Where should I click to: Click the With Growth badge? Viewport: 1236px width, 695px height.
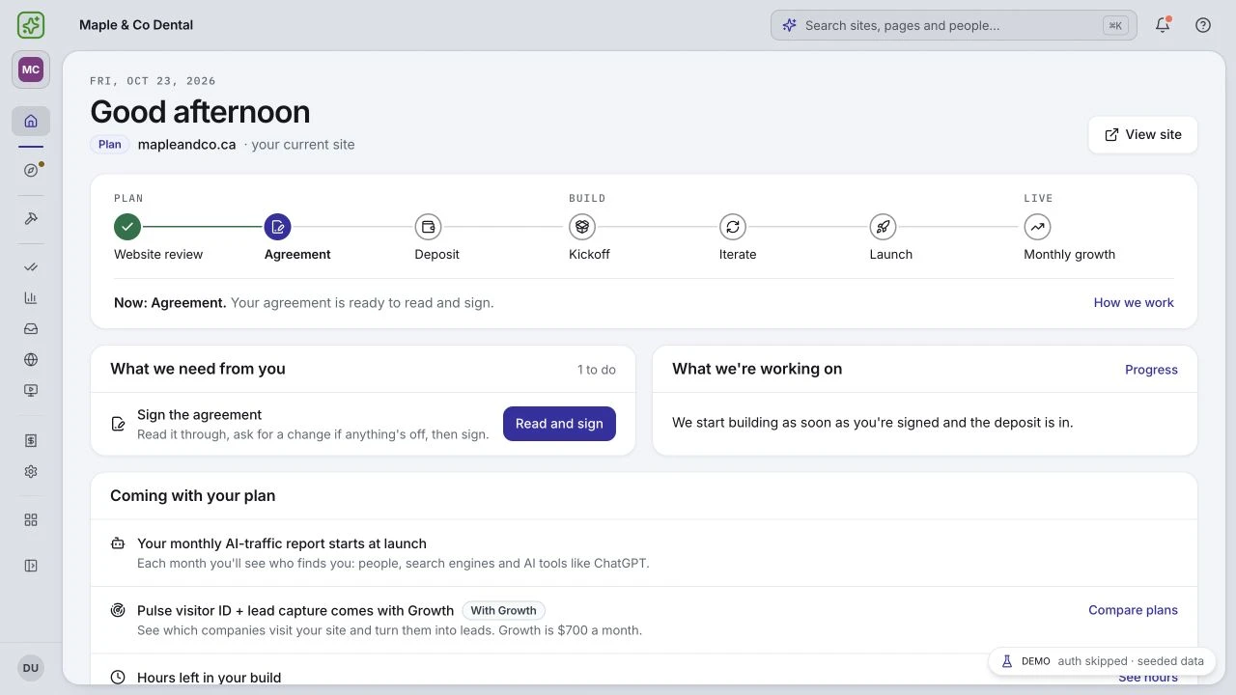[x=503, y=611]
